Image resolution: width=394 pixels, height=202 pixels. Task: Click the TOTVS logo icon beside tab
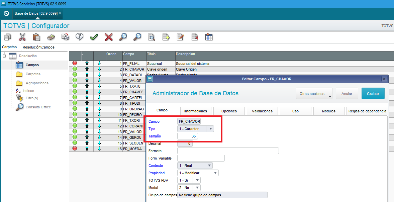pos(6,13)
